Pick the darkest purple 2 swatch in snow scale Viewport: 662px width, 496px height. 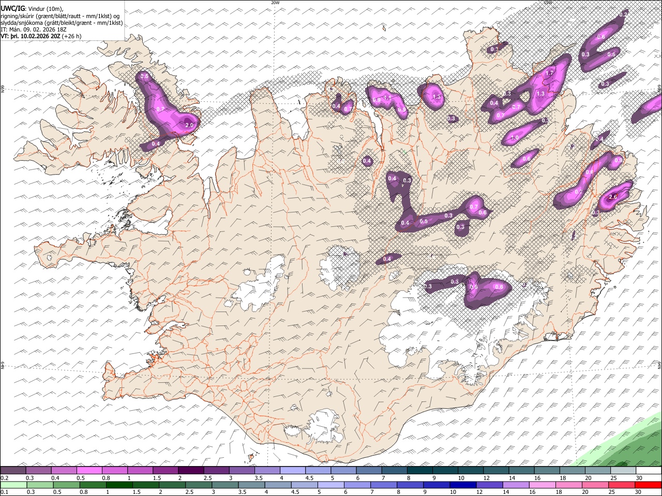(191, 471)
